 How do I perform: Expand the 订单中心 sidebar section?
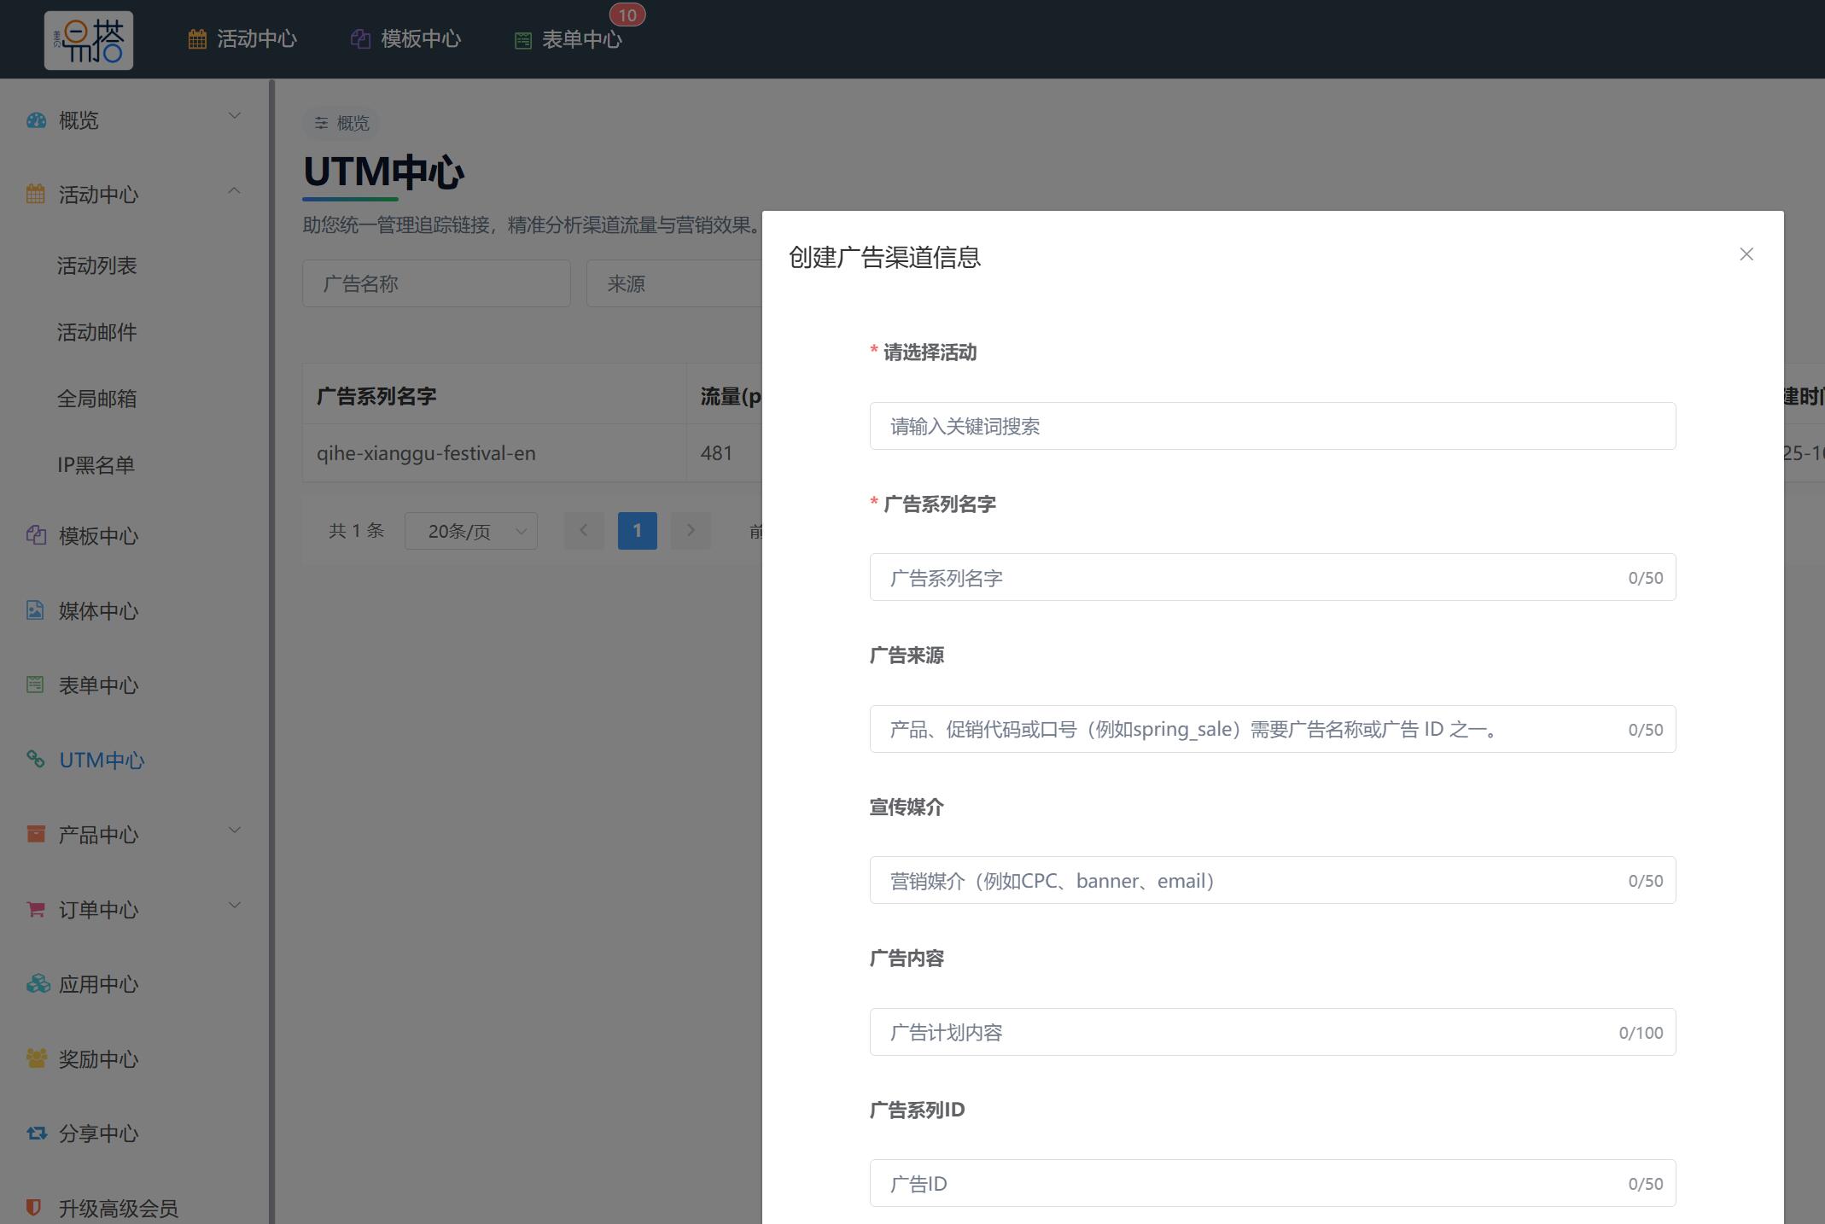[235, 906]
